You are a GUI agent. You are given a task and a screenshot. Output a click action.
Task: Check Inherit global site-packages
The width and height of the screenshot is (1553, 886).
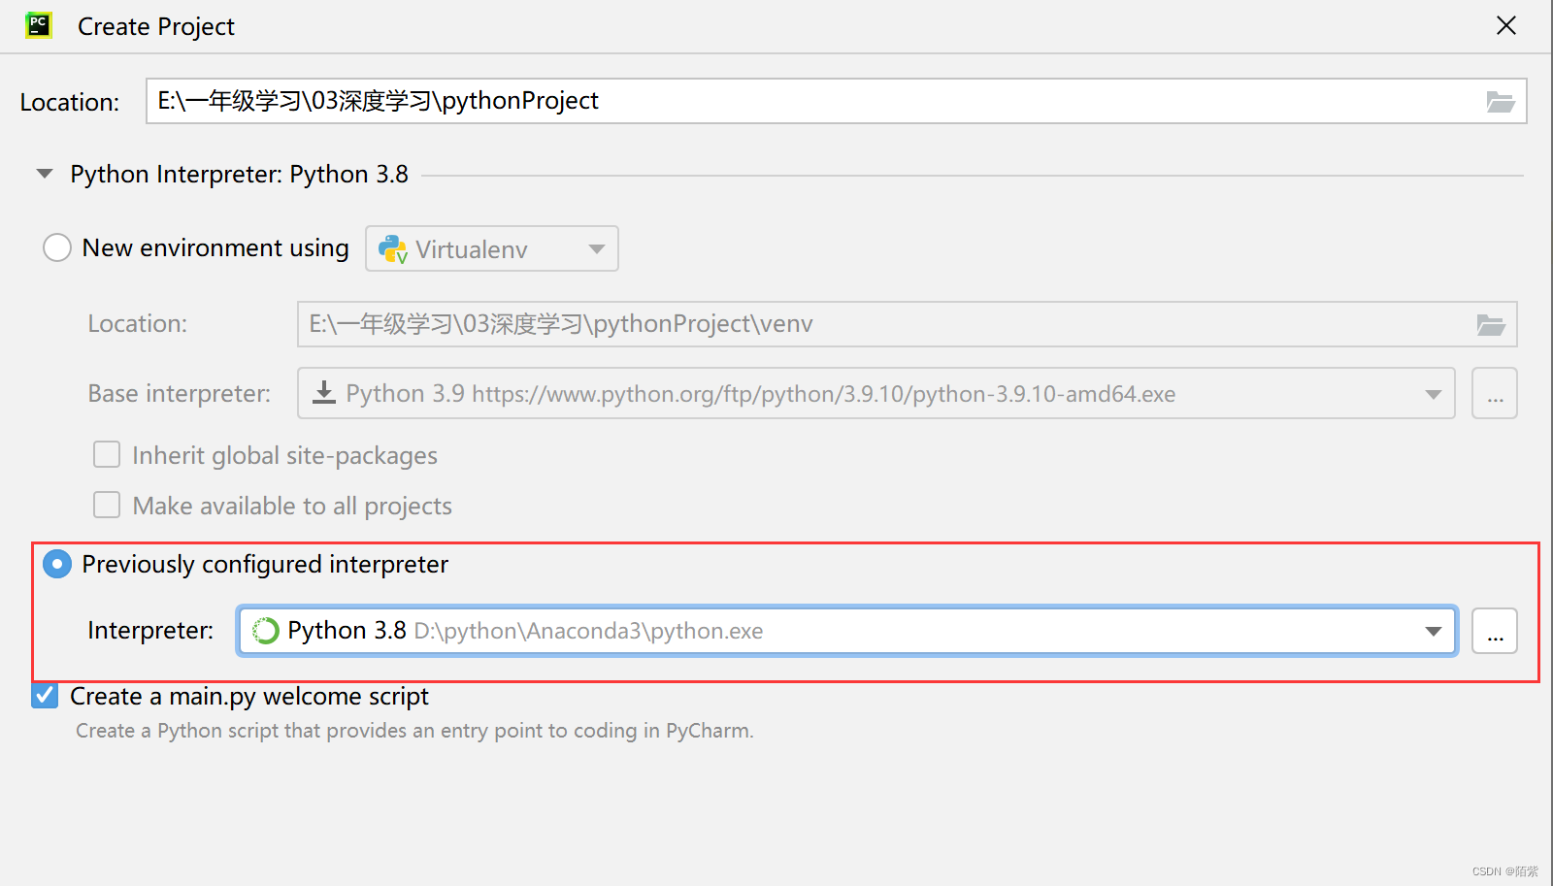[x=107, y=454]
